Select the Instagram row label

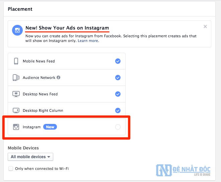coord(31,127)
